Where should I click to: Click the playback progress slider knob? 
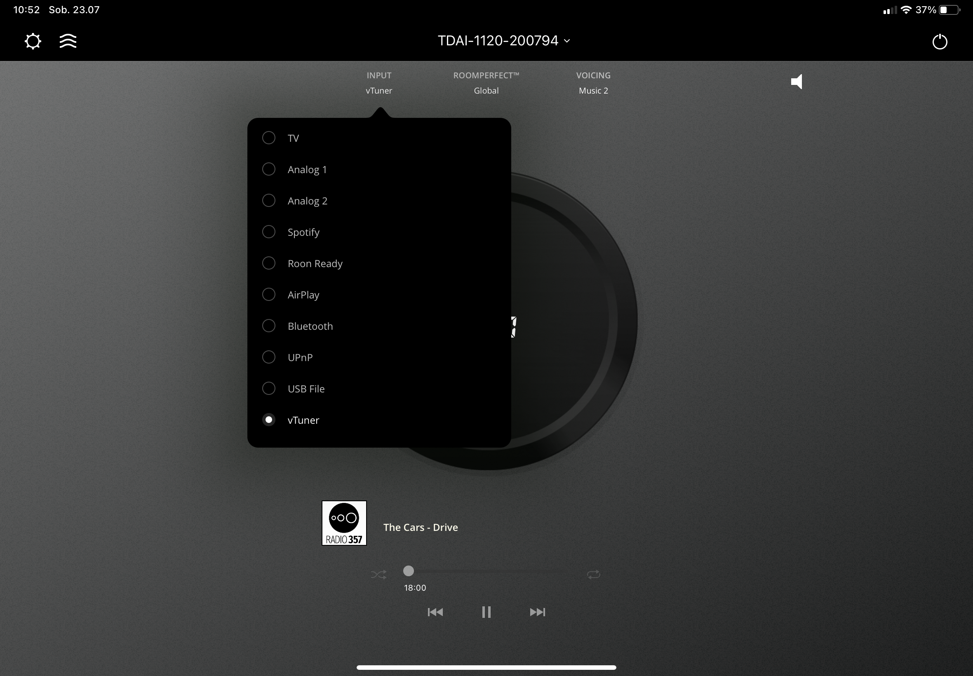click(408, 571)
